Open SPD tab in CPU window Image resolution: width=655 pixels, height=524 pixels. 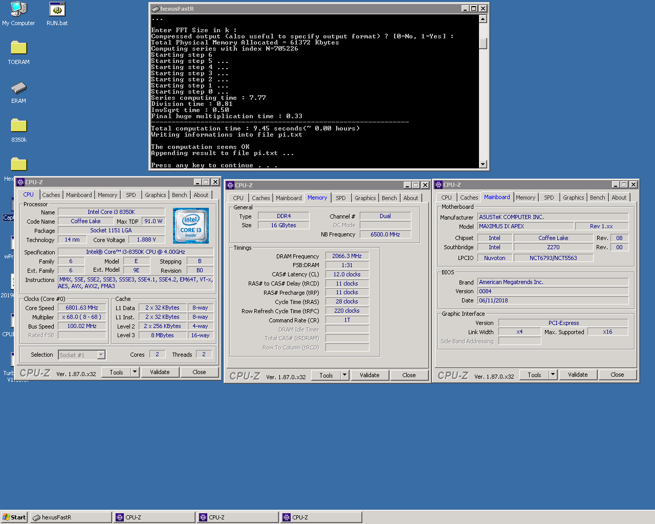coord(131,195)
